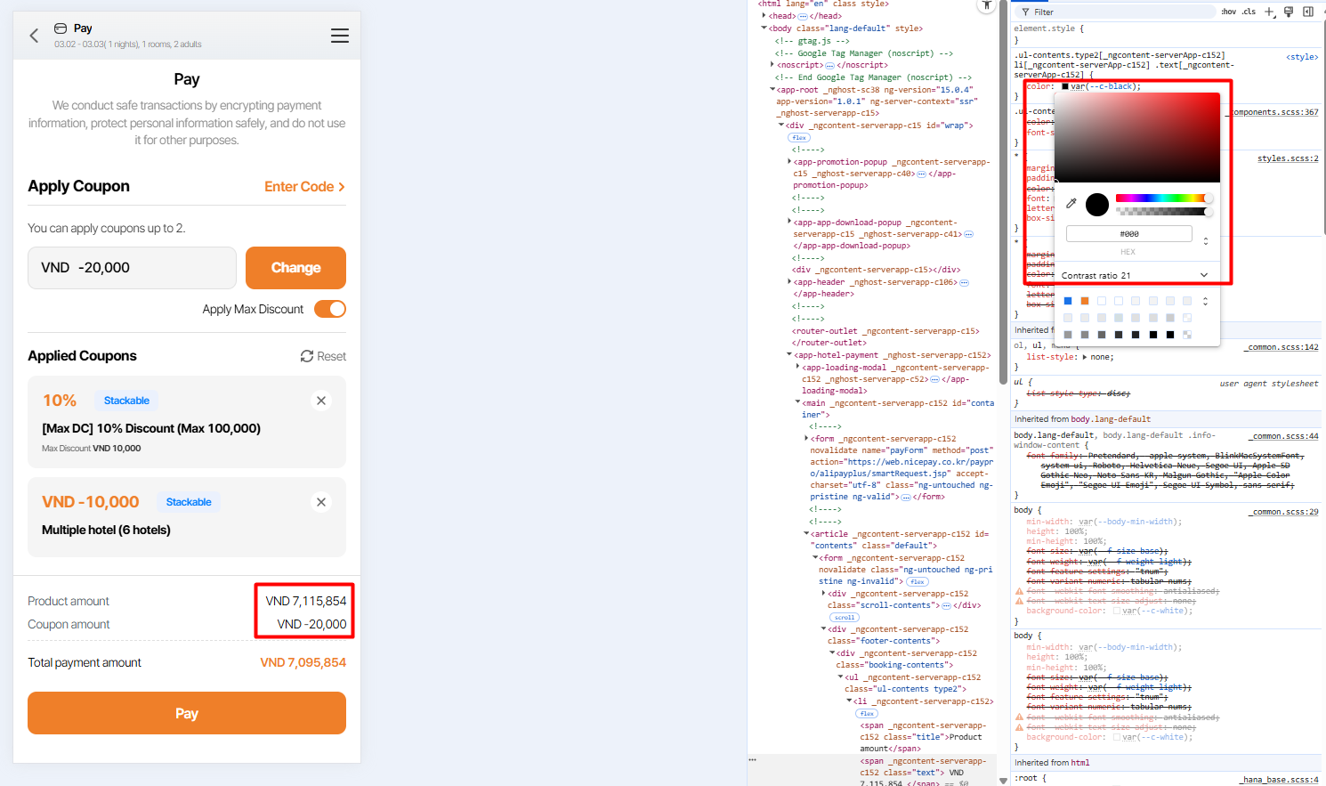
Task: Click inside the color spectrum area
Action: 1137,137
